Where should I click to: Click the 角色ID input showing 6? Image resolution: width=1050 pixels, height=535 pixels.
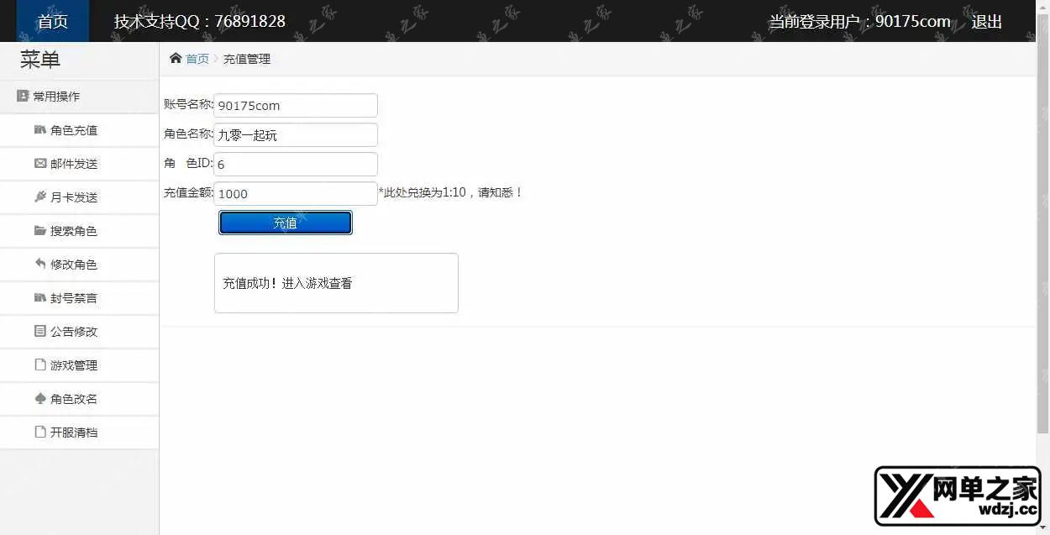(x=295, y=164)
